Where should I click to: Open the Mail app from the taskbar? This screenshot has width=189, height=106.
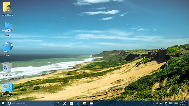click(x=92, y=103)
